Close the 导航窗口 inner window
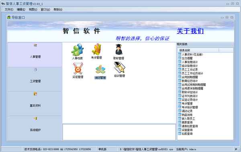 [232, 17]
